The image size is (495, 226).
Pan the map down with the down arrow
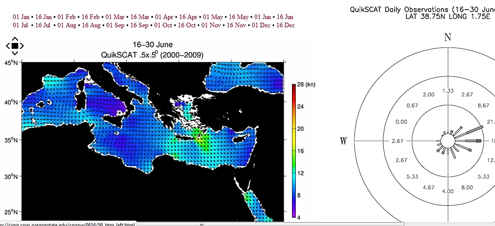15,53
